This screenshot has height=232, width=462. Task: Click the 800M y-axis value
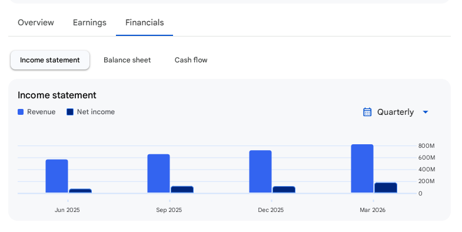point(426,146)
